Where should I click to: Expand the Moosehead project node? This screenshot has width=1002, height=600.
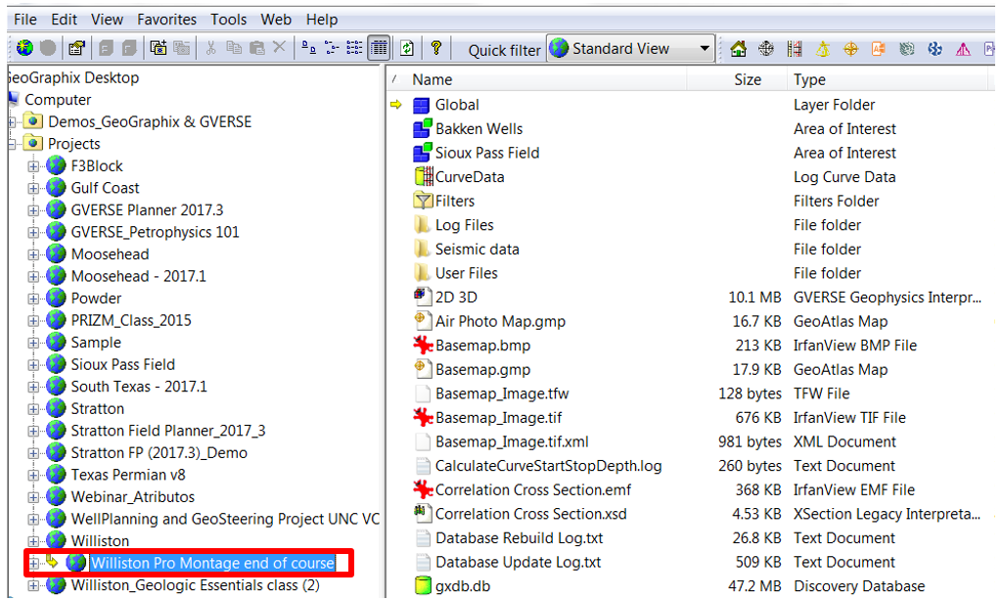(x=33, y=254)
